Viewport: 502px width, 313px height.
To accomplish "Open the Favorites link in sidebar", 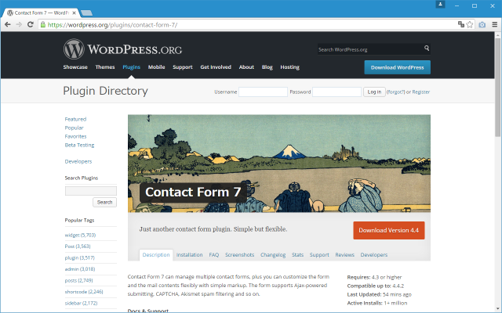I will click(x=75, y=136).
